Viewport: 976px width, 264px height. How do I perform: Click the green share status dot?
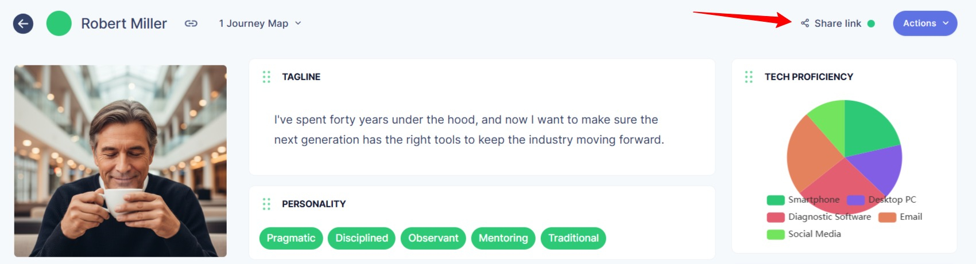click(x=871, y=23)
